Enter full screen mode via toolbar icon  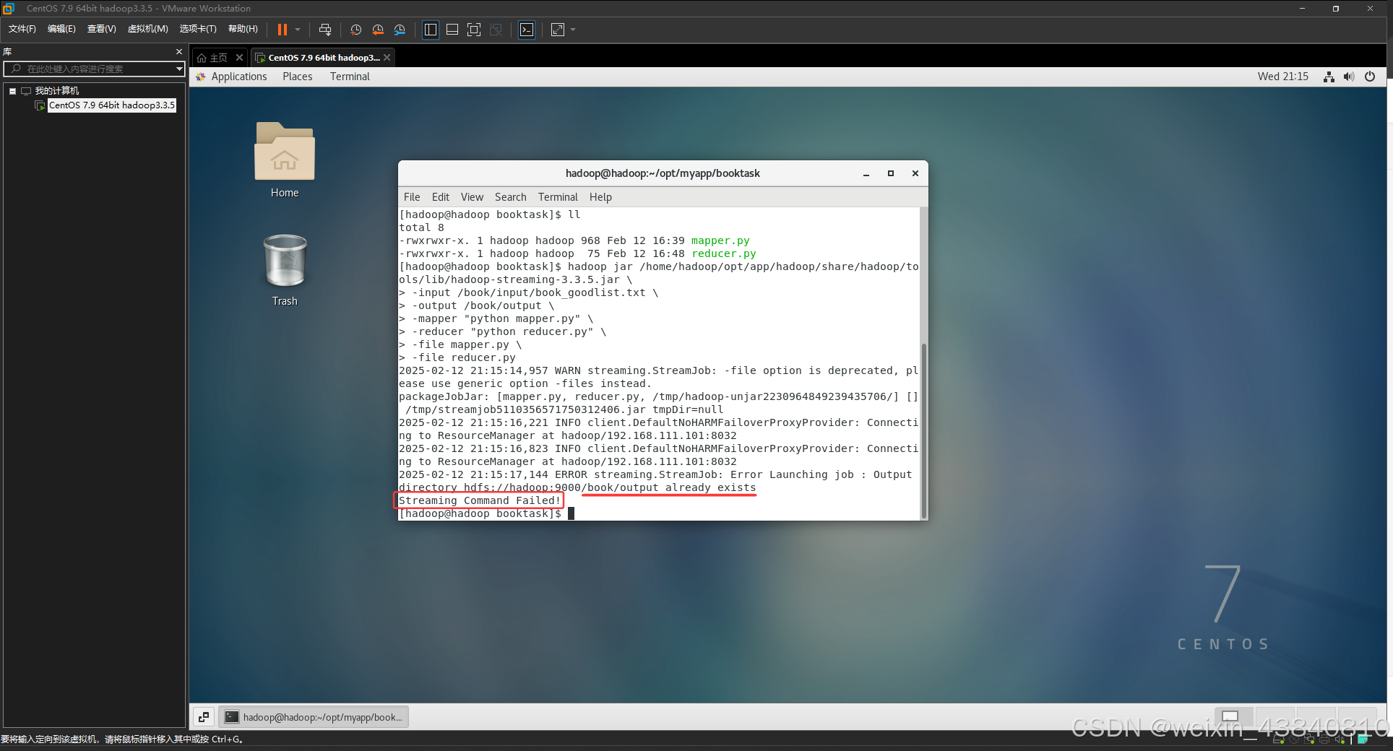[474, 30]
